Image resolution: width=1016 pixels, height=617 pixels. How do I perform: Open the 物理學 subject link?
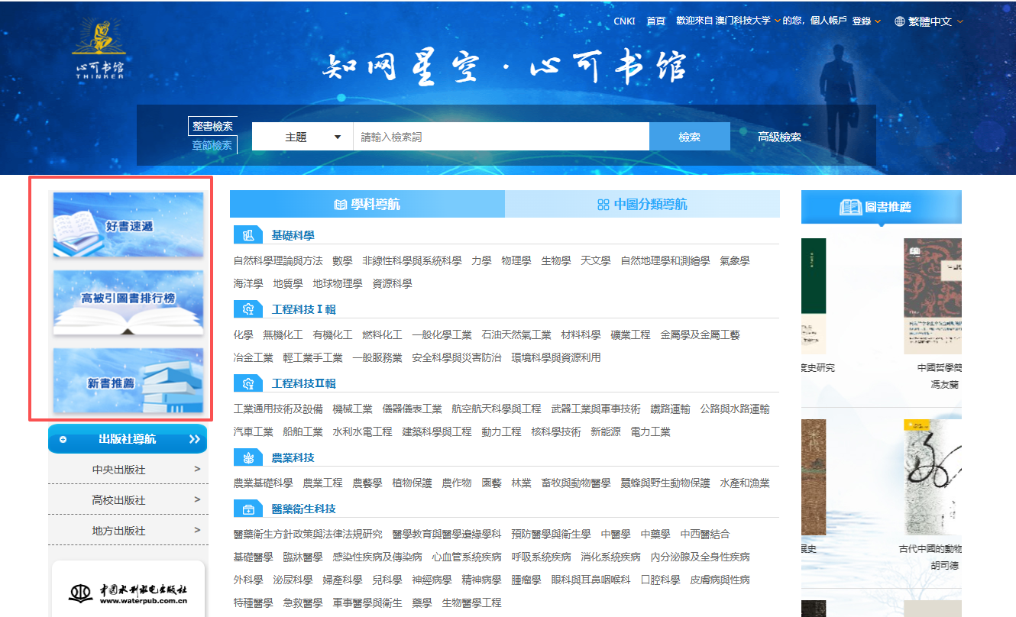(x=516, y=260)
